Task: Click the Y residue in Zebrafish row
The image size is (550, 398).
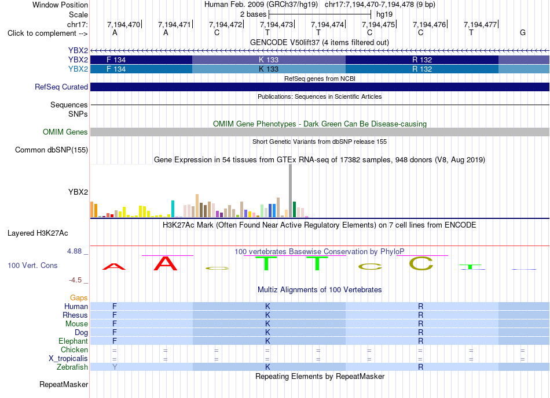Action: (x=115, y=367)
